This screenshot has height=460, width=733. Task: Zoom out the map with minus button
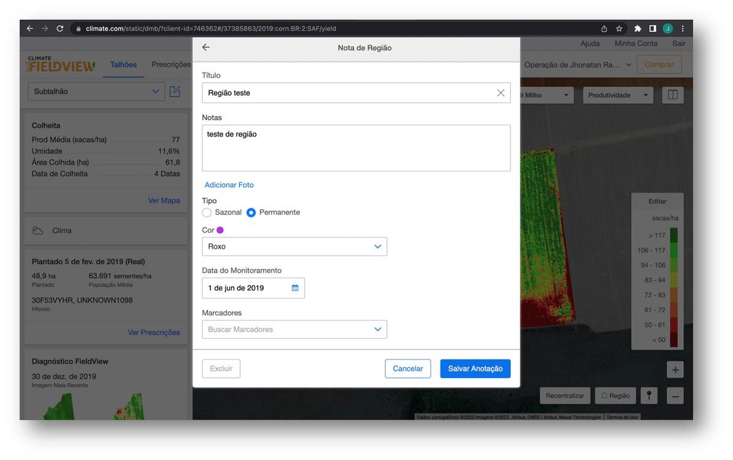(x=676, y=396)
